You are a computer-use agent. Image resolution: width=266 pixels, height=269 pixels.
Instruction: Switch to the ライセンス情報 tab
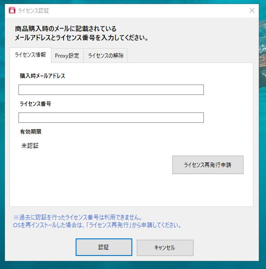[x=30, y=55]
